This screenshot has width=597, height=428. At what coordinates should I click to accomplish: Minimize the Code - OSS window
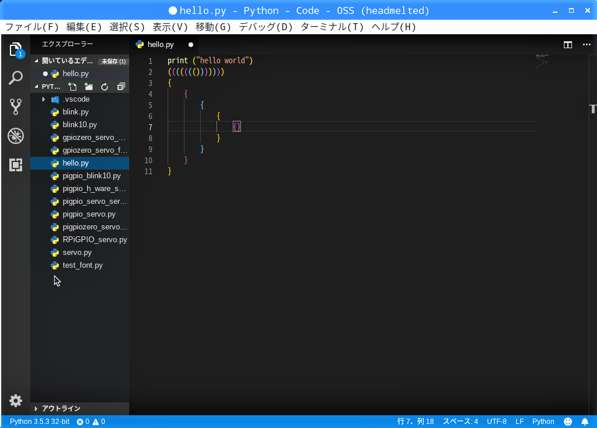coord(555,11)
